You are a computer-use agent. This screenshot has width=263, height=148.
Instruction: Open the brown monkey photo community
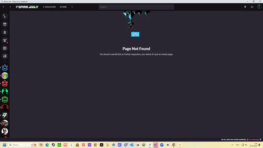5,123
